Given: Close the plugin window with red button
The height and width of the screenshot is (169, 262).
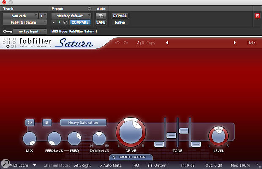Looking at the screenshot, I should click(x=4, y=3).
